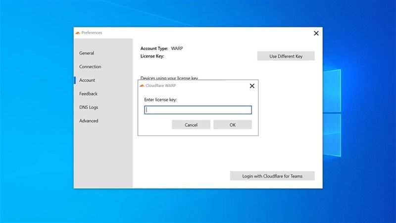Click the Account Type label text
The height and width of the screenshot is (223, 396).
[x=154, y=48]
